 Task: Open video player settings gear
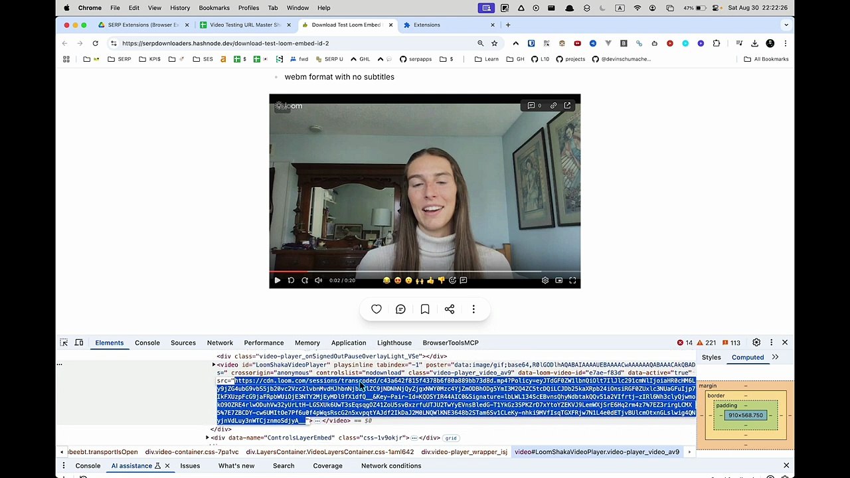[545, 280]
